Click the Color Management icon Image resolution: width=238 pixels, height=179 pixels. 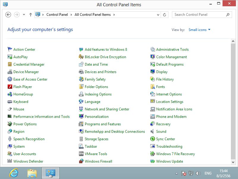153,57
